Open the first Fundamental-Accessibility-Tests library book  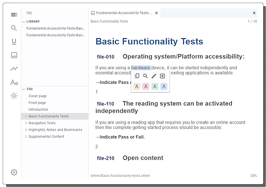pyautogui.click(x=55, y=28)
